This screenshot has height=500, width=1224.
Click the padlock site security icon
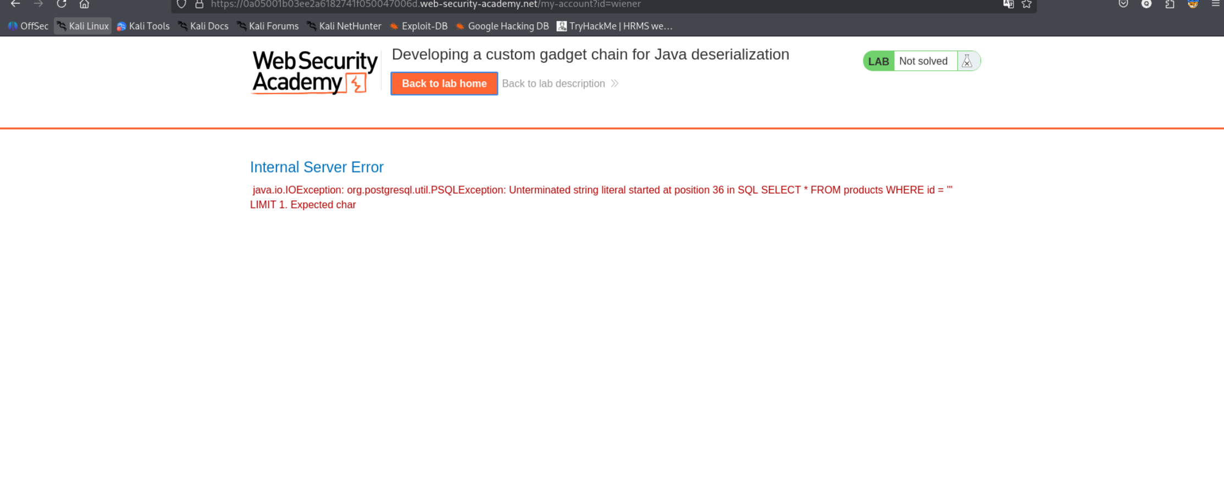click(200, 4)
